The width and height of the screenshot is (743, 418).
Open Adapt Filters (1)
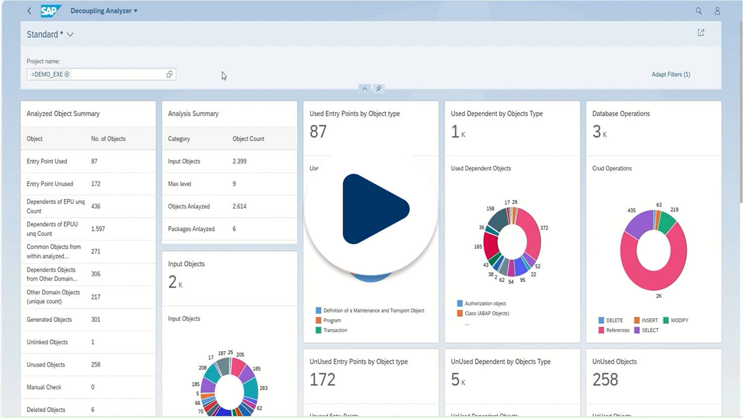click(x=671, y=74)
